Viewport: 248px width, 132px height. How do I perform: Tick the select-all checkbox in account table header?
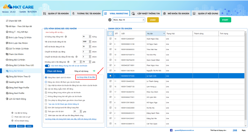pos(110,34)
